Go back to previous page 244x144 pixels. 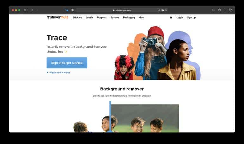pos(32,10)
